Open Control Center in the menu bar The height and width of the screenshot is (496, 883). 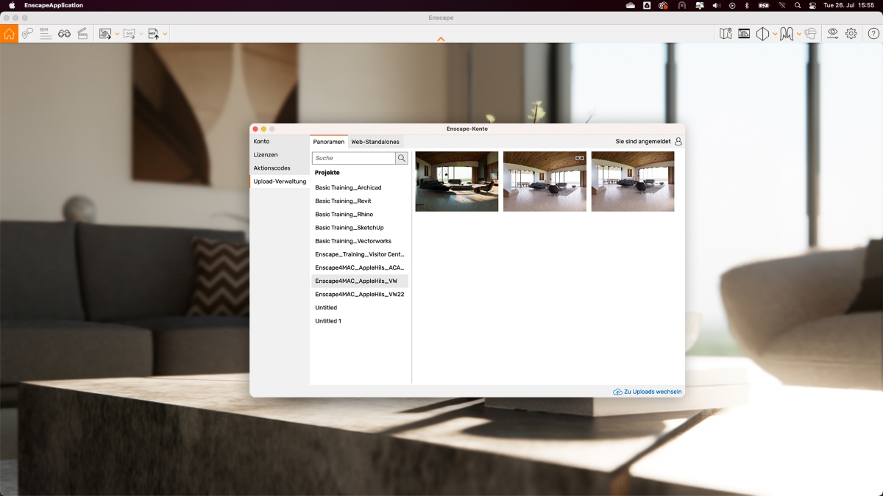pos(812,5)
